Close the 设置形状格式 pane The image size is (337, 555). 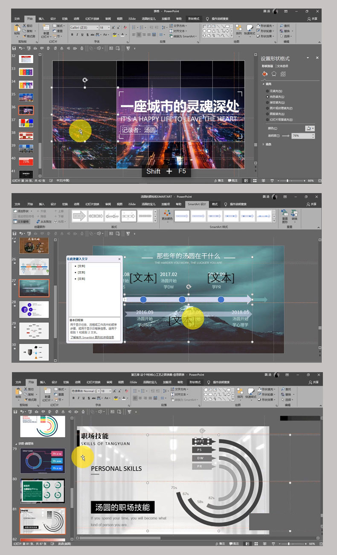pyautogui.click(x=317, y=58)
